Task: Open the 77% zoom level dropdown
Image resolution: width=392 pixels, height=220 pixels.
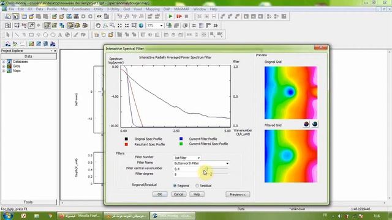Action: tap(161, 26)
